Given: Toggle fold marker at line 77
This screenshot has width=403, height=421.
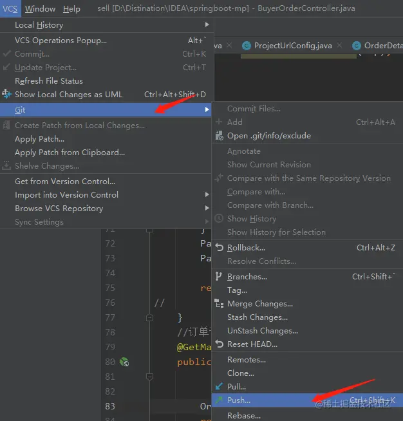Looking at the screenshot, I should tap(149, 318).
